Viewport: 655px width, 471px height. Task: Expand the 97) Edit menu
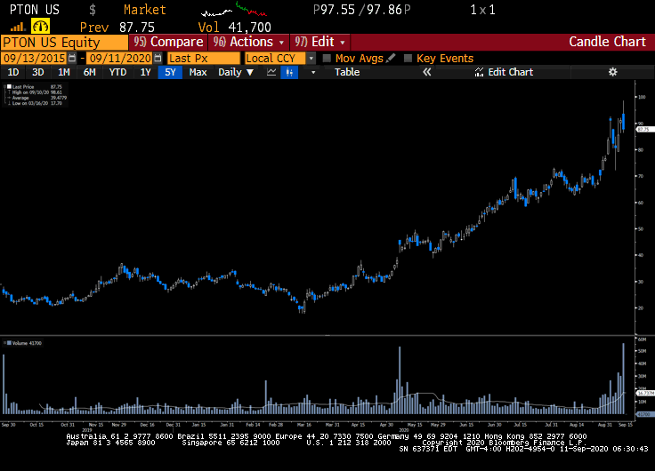tap(320, 42)
